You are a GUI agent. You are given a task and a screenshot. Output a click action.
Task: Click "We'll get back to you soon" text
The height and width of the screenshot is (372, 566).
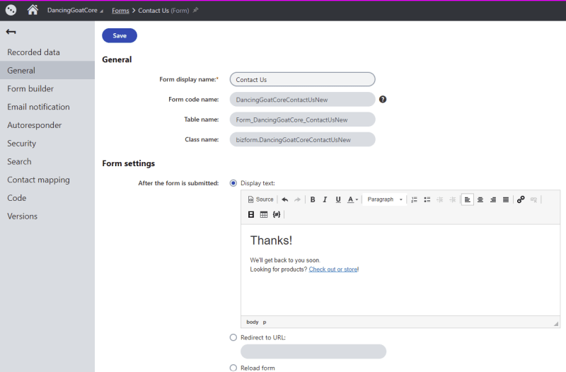click(285, 260)
